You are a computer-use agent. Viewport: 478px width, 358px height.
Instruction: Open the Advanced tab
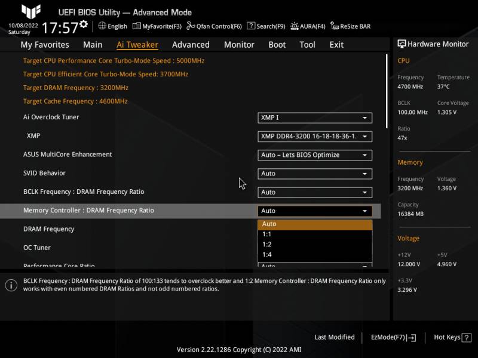[191, 45]
